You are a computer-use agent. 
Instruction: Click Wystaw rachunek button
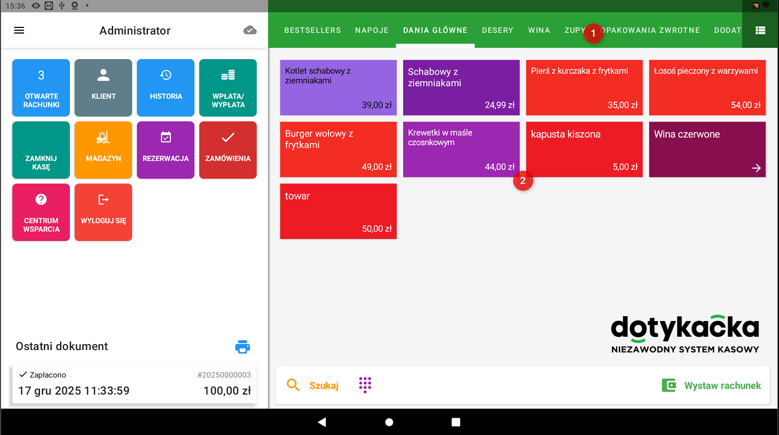pos(711,386)
